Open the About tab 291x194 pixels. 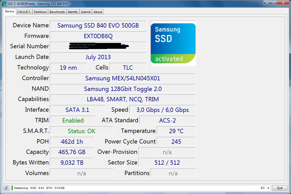[98, 12]
